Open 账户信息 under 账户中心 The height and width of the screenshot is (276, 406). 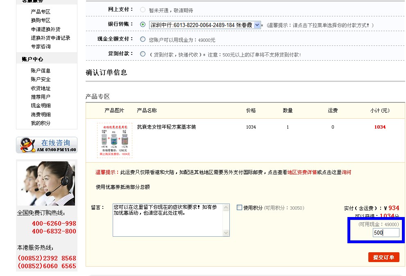tap(41, 71)
